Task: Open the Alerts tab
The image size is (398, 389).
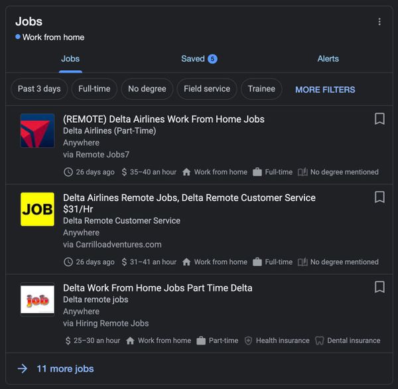Action: (328, 59)
